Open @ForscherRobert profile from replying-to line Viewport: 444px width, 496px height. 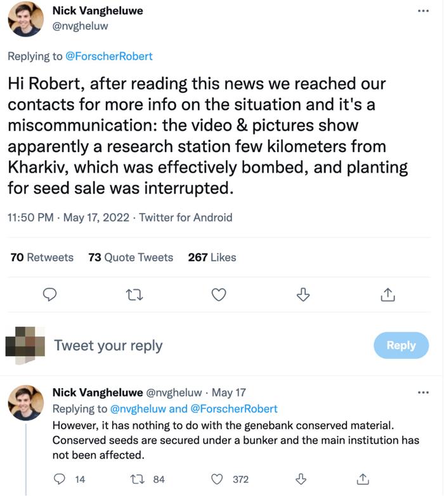(109, 56)
